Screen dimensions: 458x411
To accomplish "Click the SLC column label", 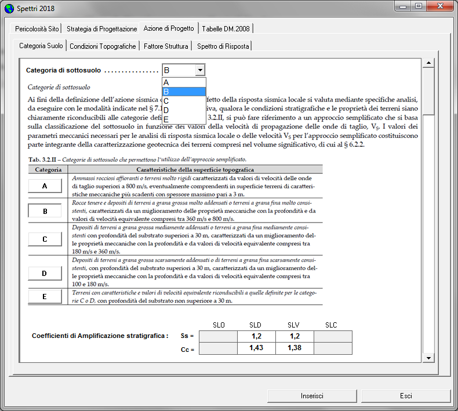I will 331,325.
